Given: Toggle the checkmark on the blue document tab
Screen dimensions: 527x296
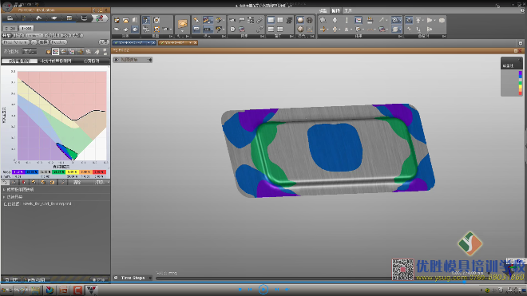Looking at the screenshot, I should click(116, 42).
